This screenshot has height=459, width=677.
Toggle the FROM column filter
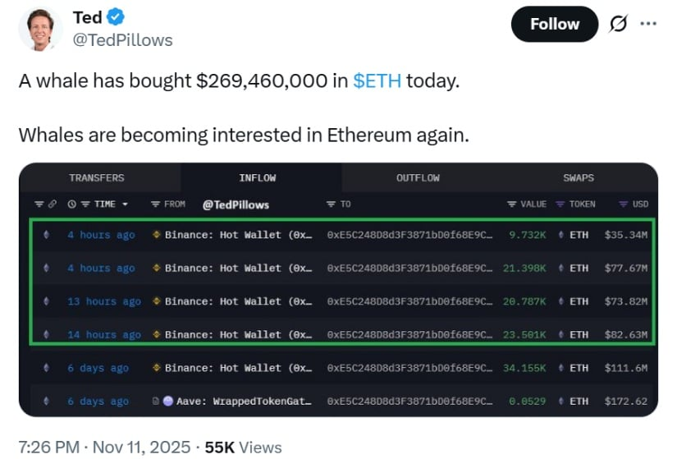pyautogui.click(x=156, y=204)
